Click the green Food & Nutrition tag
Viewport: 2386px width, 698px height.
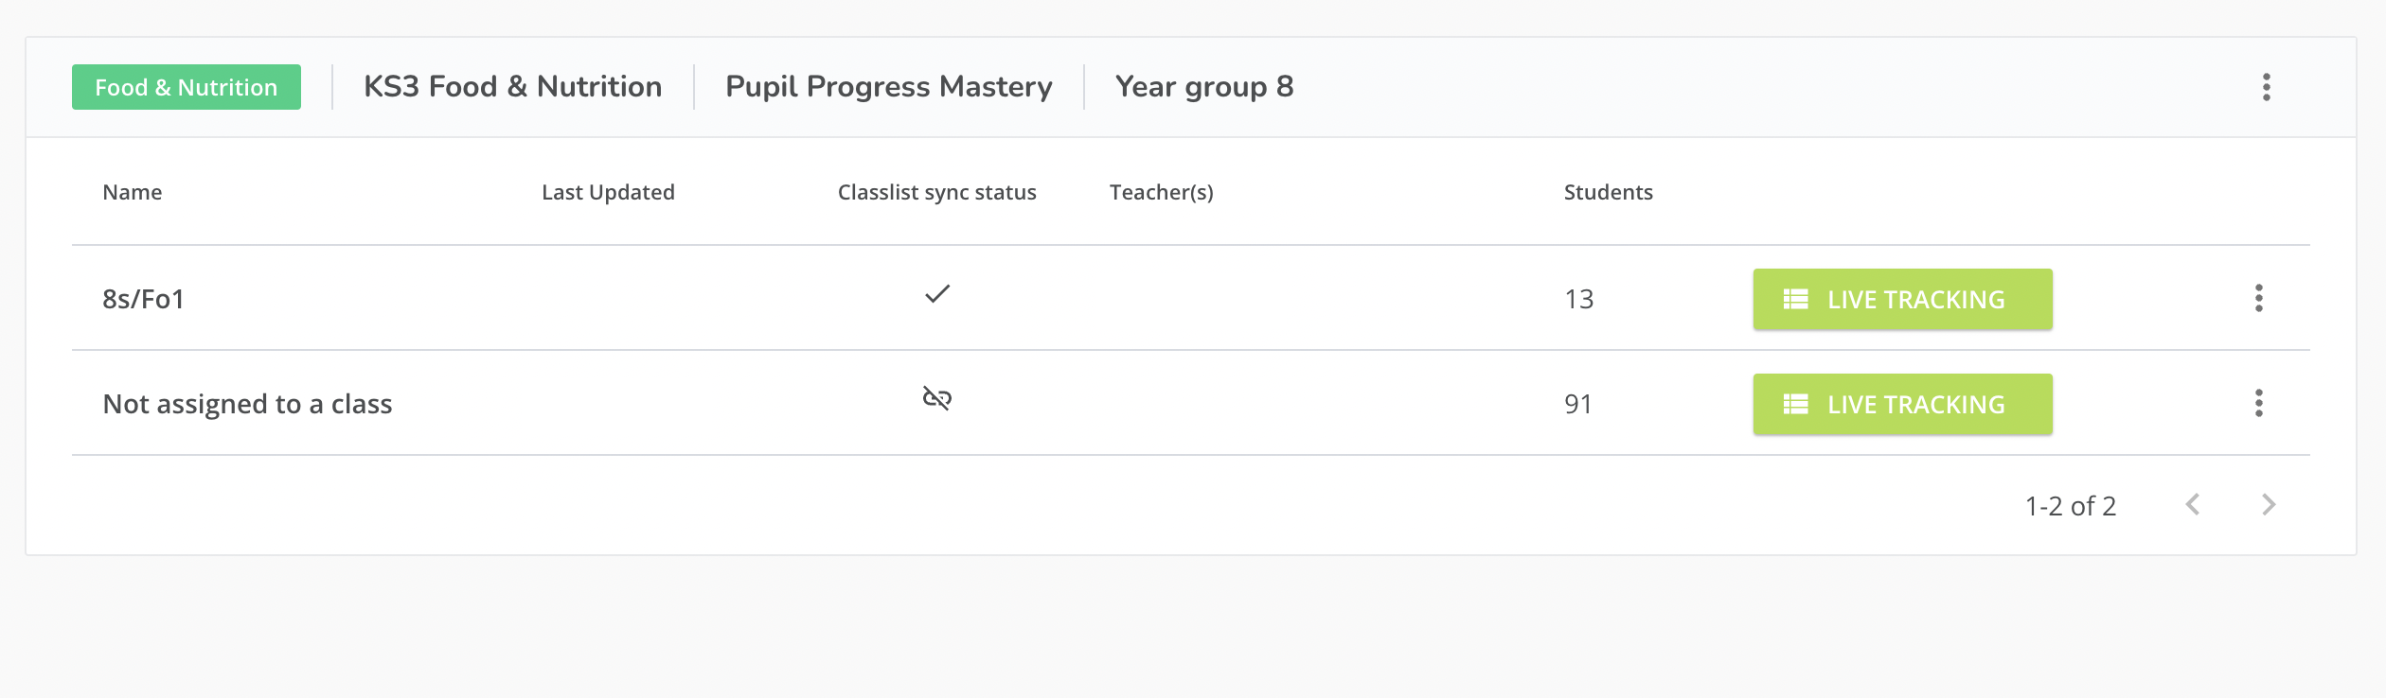point(187,87)
